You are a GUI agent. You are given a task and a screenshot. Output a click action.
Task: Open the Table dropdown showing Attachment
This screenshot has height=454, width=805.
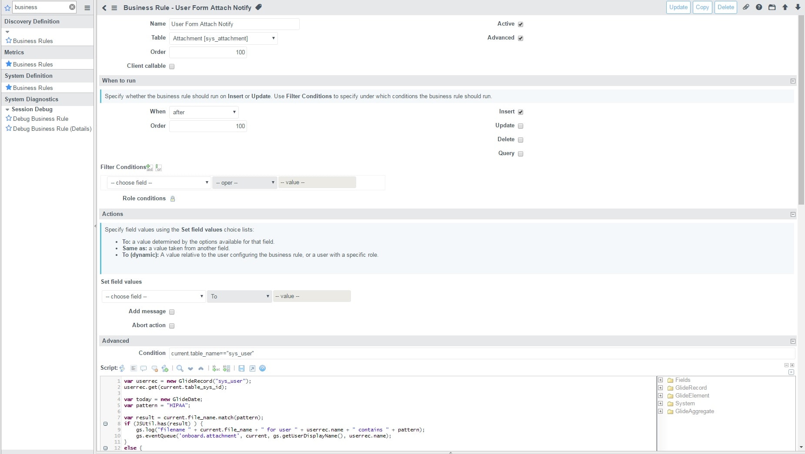pos(224,38)
